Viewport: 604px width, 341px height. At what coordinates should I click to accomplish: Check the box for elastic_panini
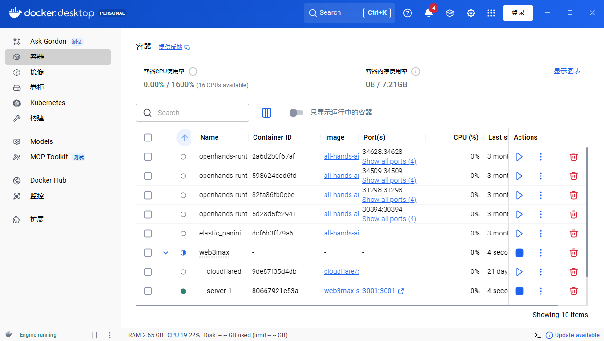pyautogui.click(x=148, y=234)
